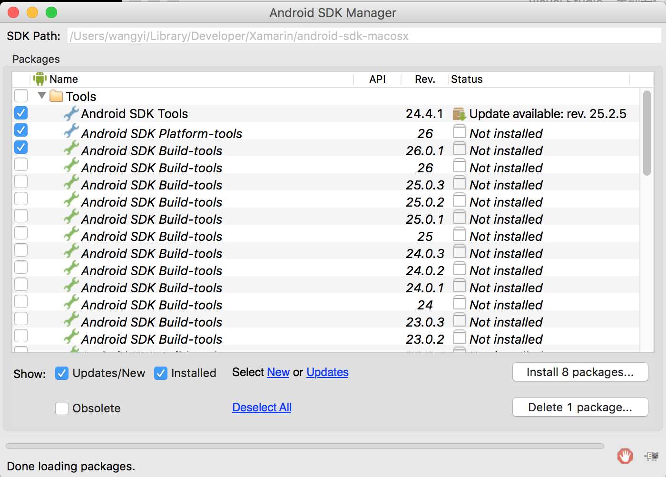This screenshot has width=666, height=477.
Task: Click wrench icon of Build-tools rev 25.0.1
Action: coord(71,217)
